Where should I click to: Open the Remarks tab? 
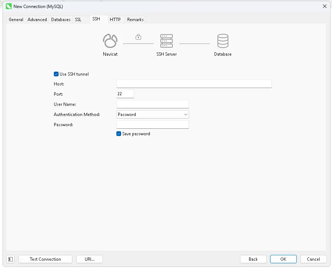tap(135, 20)
